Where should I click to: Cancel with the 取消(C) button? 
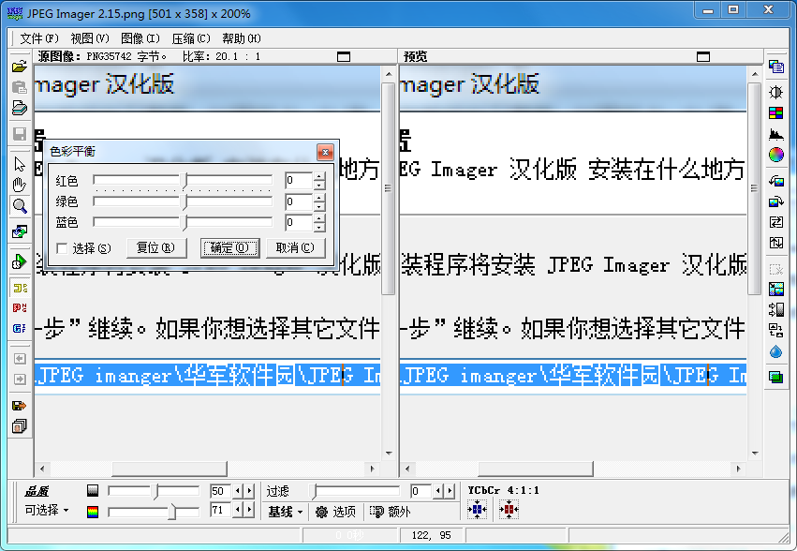point(296,248)
